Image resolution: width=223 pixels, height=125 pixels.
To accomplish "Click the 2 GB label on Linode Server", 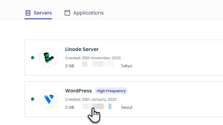I will [70, 66].
